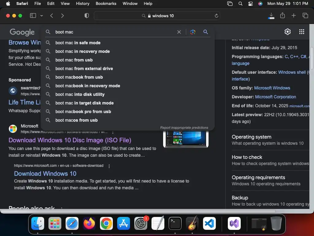This screenshot has width=314, height=236.
Task: Open System Settings from the Dock
Action: point(141,223)
